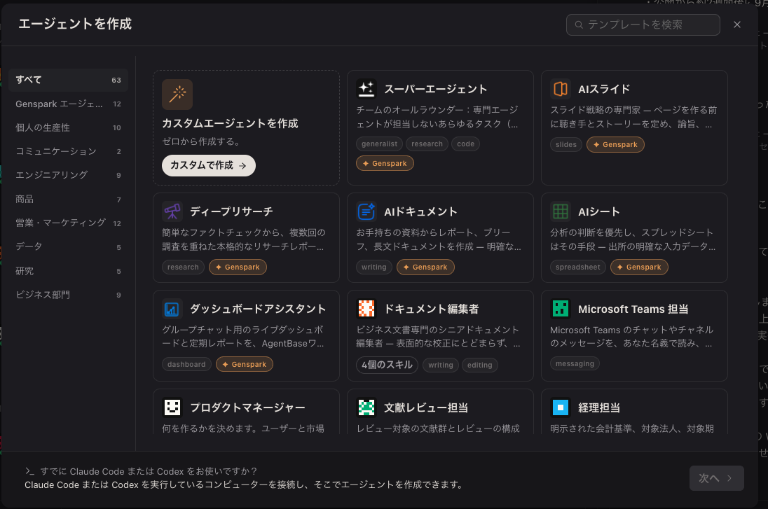768x509 pixels.
Task: Select the 商品 category
Action: [68, 200]
